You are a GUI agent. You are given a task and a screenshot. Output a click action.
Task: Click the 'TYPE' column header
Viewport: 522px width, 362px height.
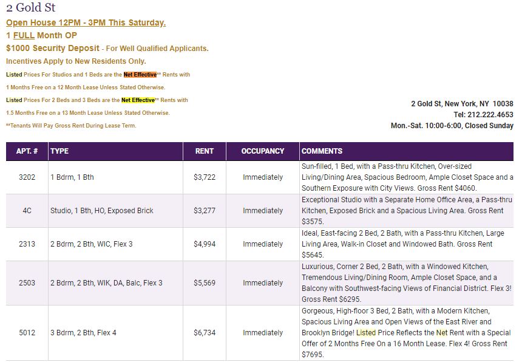115,151
